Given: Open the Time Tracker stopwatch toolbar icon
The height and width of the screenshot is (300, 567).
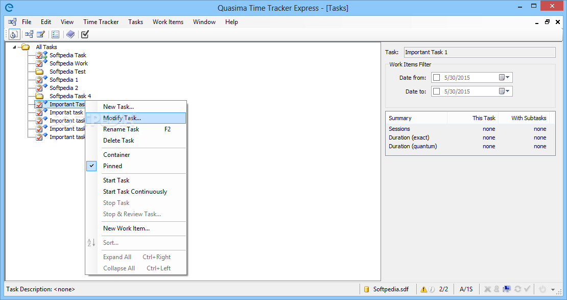Looking at the screenshot, I should pyautogui.click(x=14, y=34).
